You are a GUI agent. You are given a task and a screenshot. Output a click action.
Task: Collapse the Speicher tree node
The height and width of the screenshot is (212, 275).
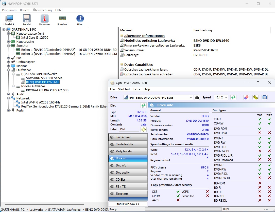[8, 46]
